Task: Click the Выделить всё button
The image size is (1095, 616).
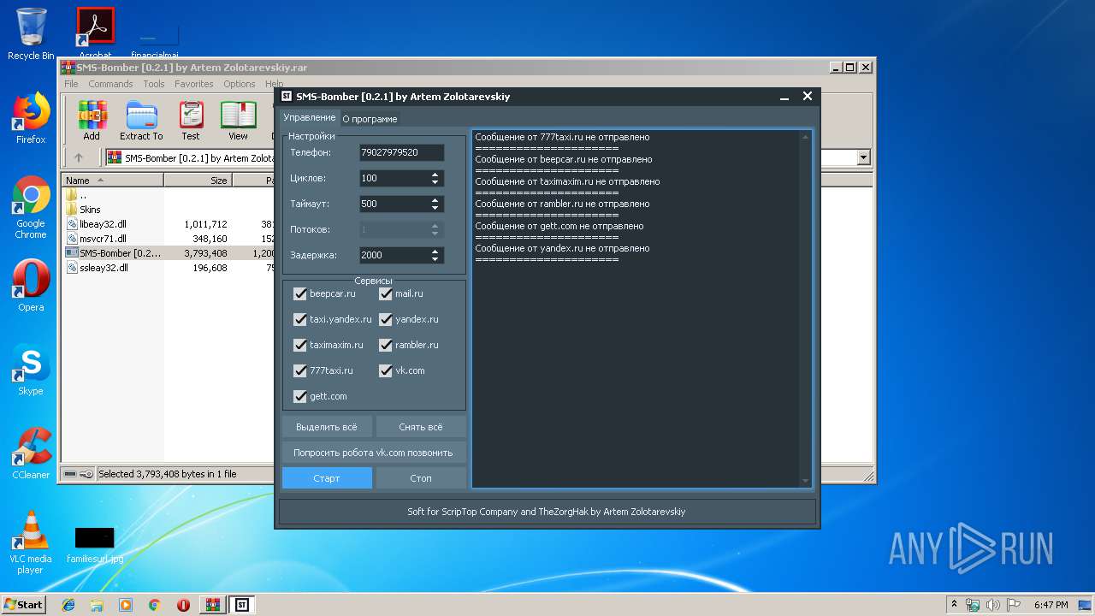Action: point(327,427)
